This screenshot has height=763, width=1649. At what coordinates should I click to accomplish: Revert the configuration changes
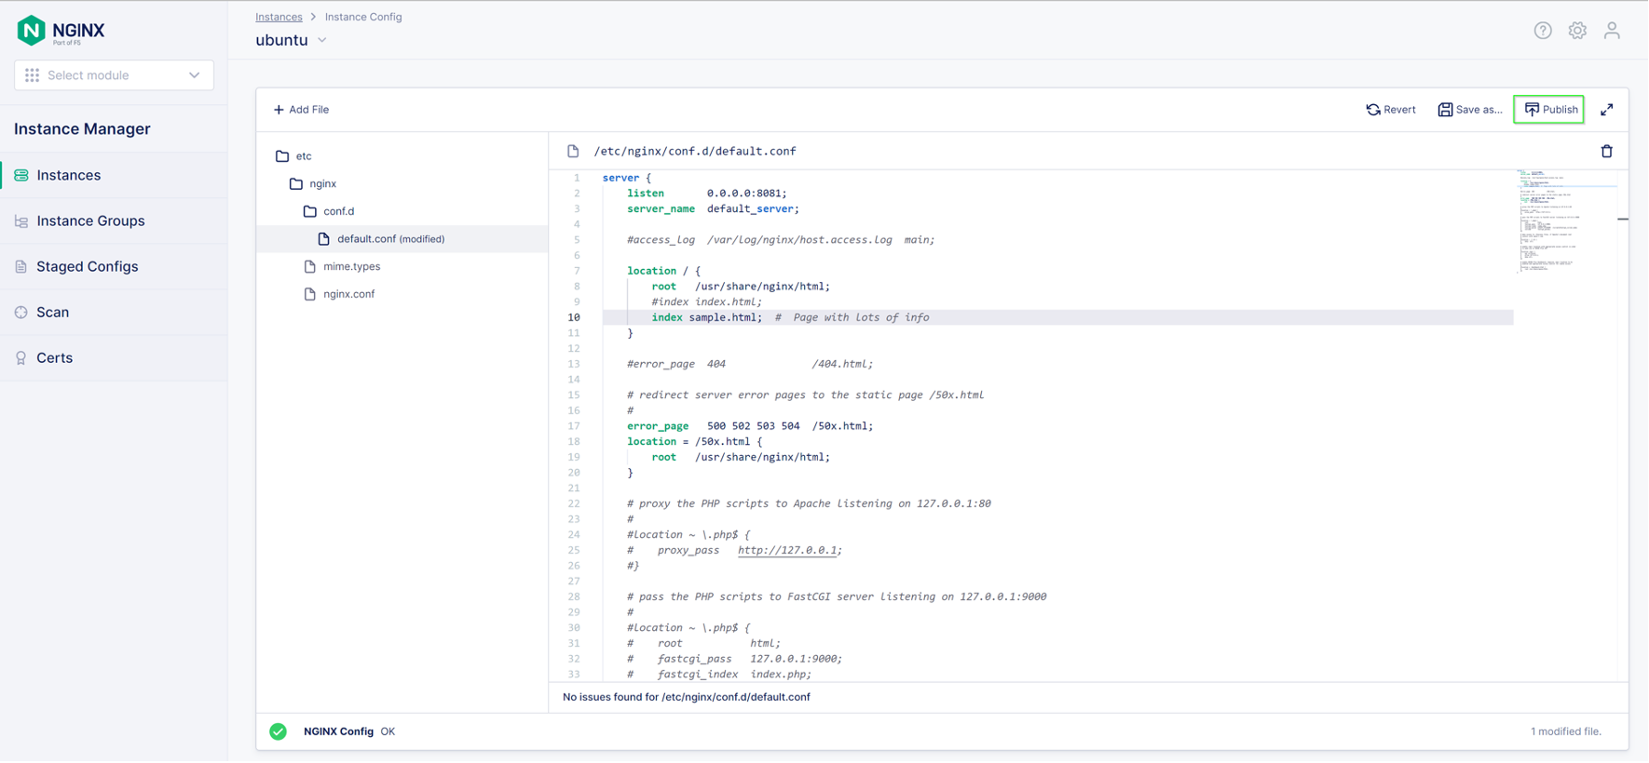tap(1391, 110)
